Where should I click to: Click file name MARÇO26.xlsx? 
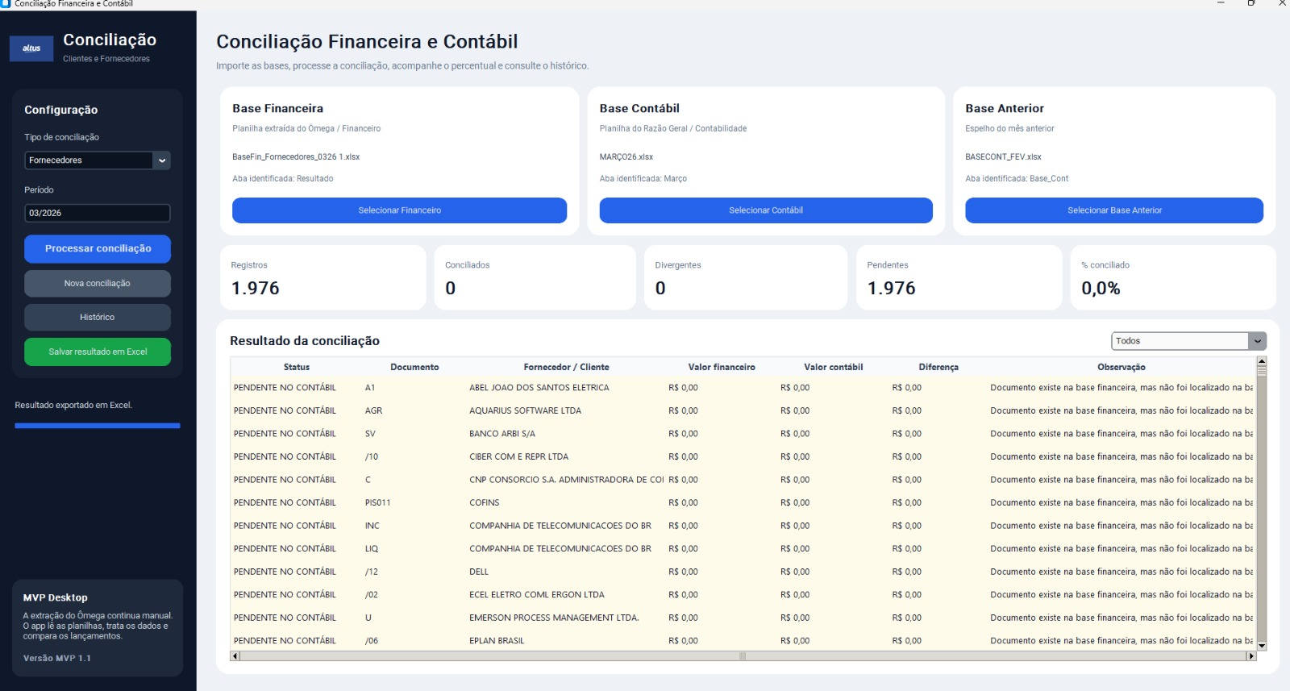[x=626, y=156]
